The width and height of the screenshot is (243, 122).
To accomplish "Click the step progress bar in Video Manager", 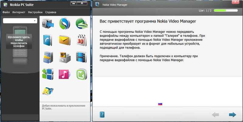I will [226, 11].
